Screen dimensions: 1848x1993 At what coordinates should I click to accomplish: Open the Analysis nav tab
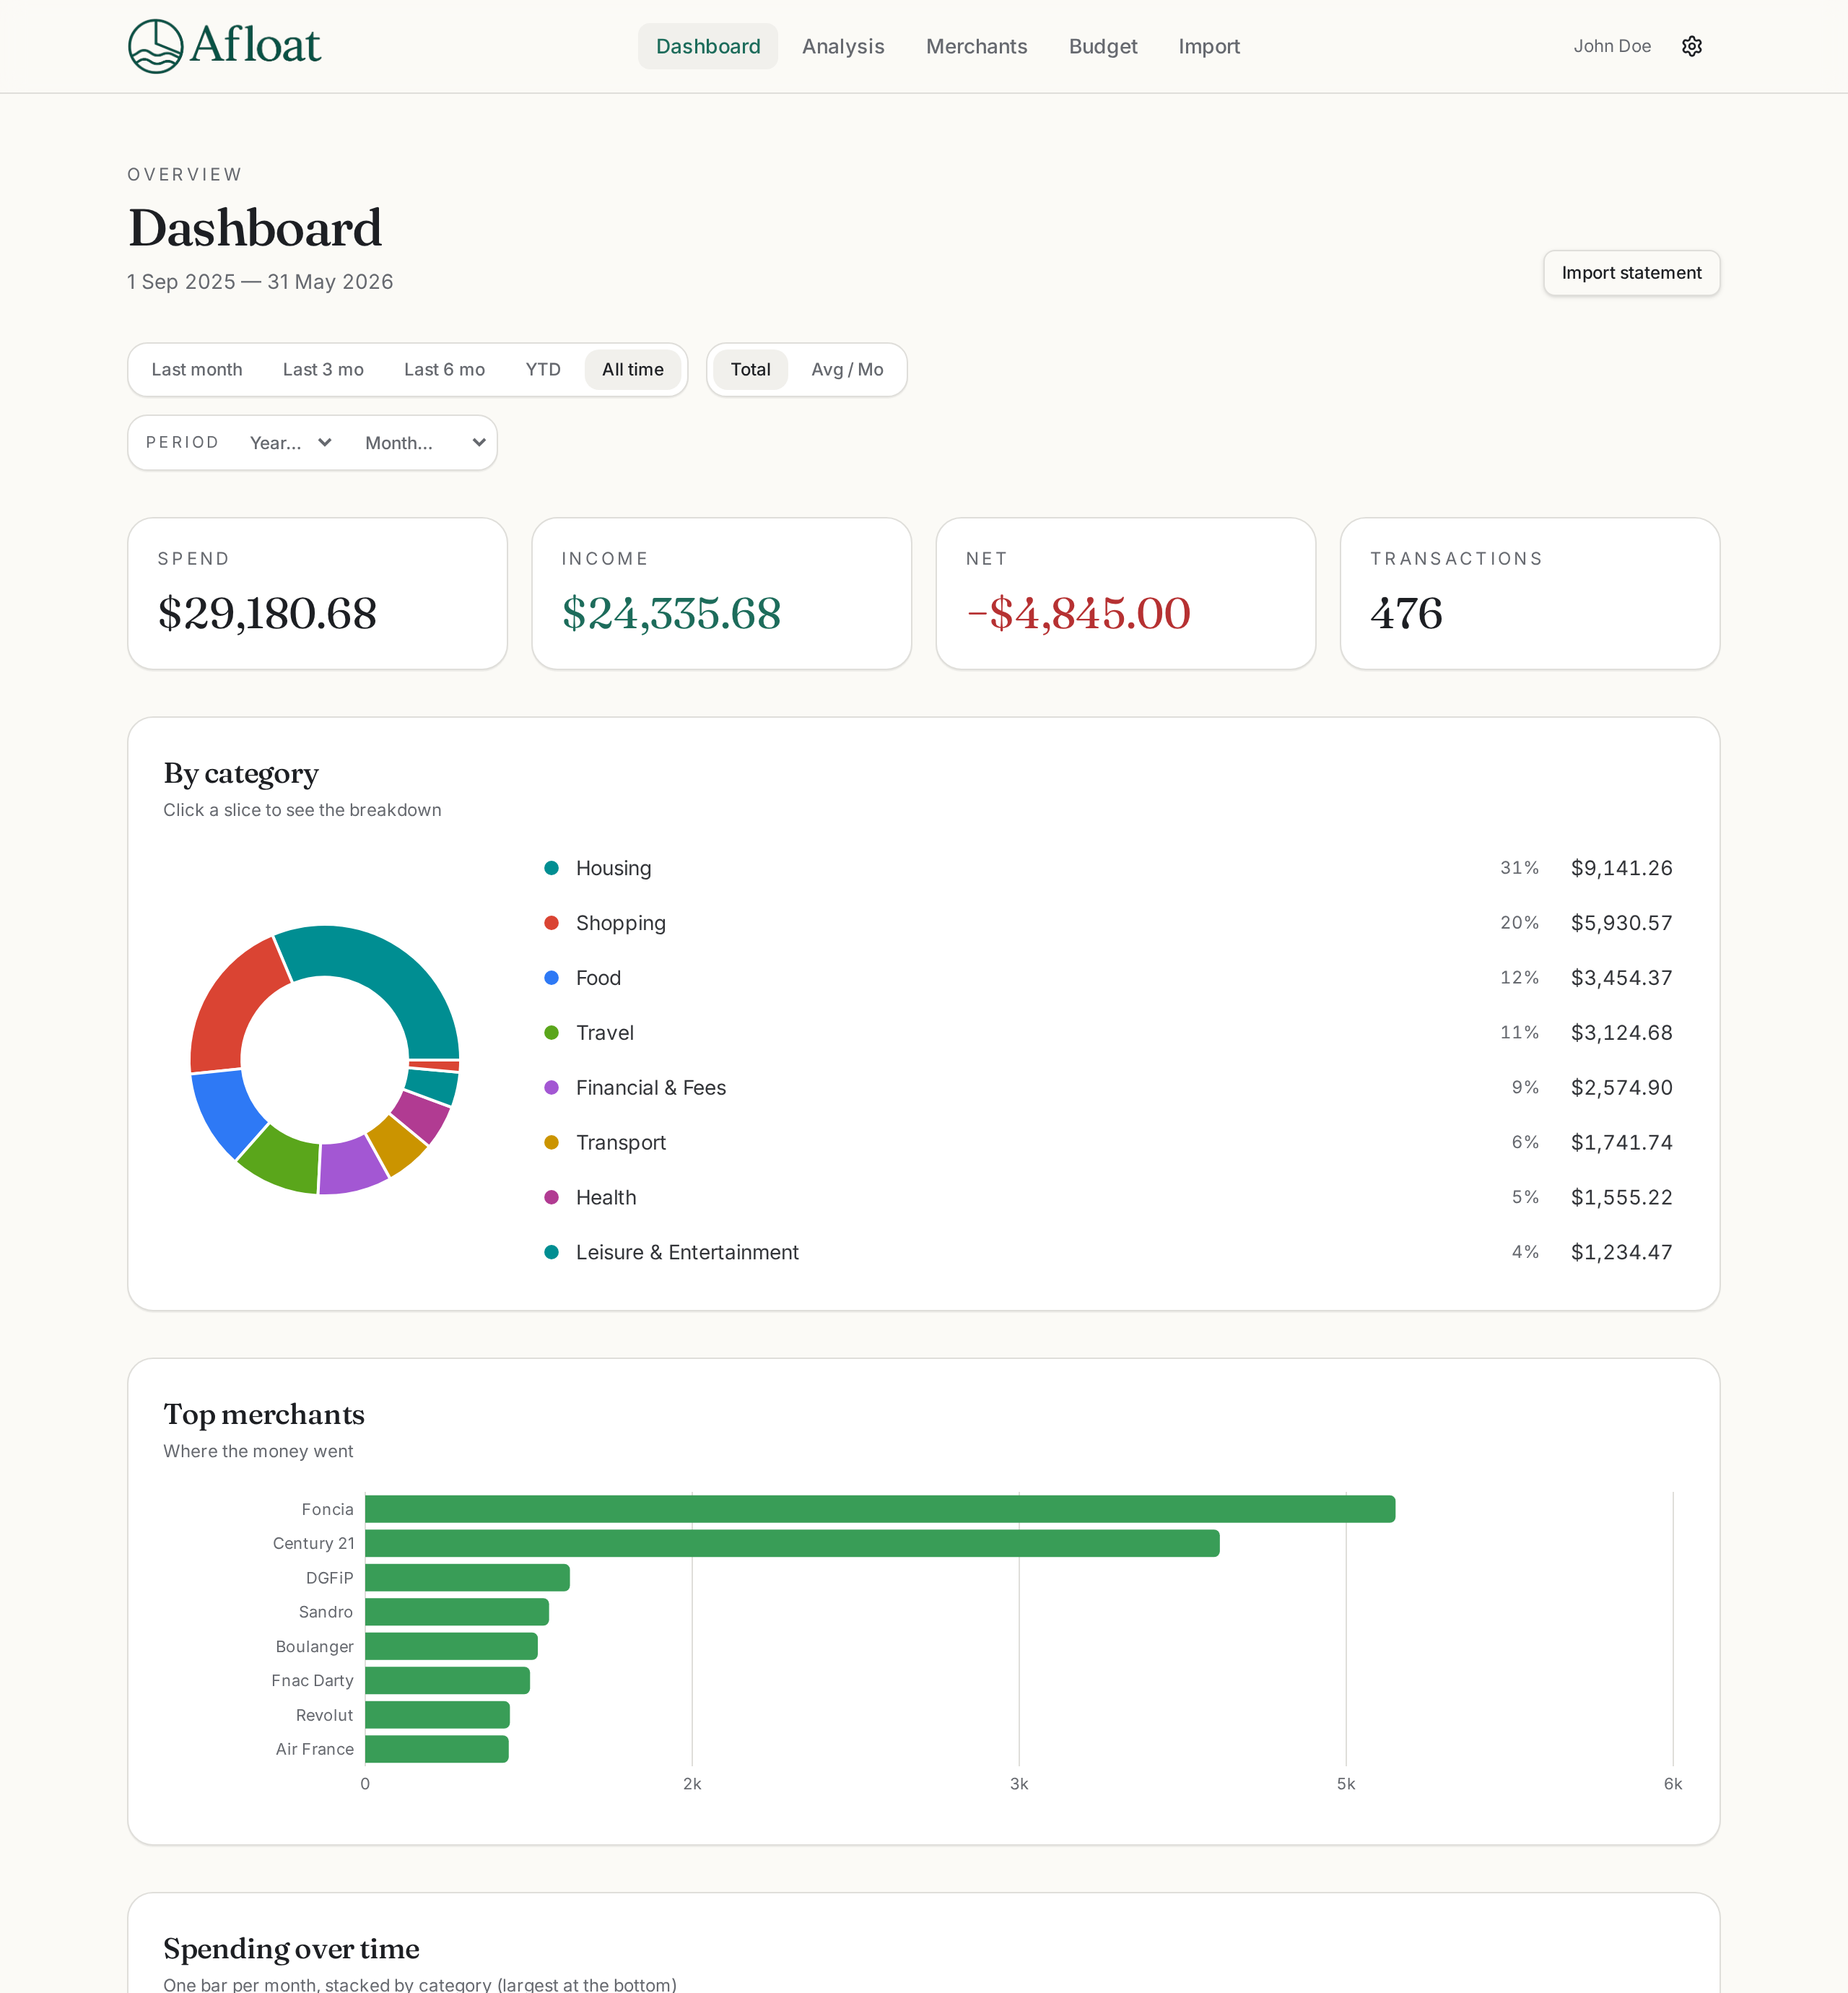click(843, 46)
